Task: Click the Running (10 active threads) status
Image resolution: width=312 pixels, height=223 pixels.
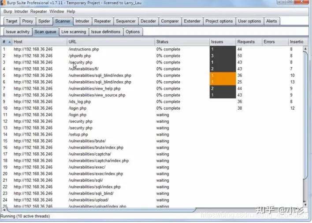Action: tap(25, 216)
